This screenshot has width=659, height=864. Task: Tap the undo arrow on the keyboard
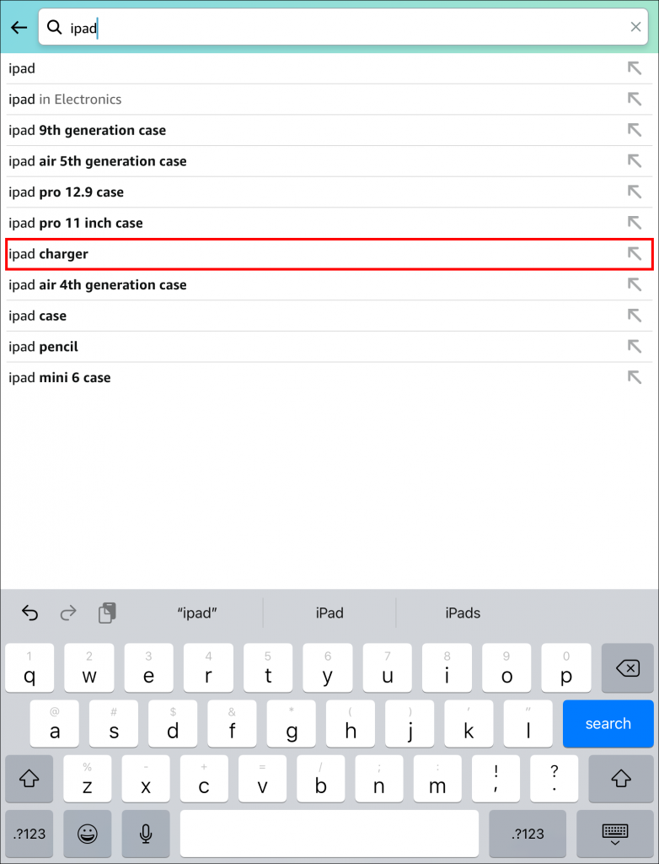30,613
